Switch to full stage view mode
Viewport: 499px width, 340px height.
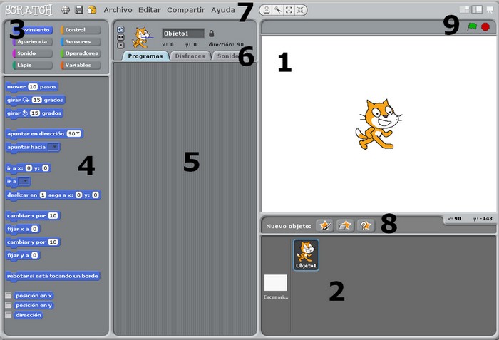pyautogui.click(x=477, y=10)
